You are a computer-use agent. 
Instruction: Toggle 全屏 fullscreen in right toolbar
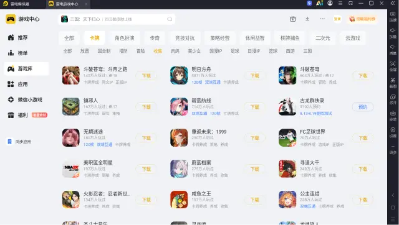point(393,67)
